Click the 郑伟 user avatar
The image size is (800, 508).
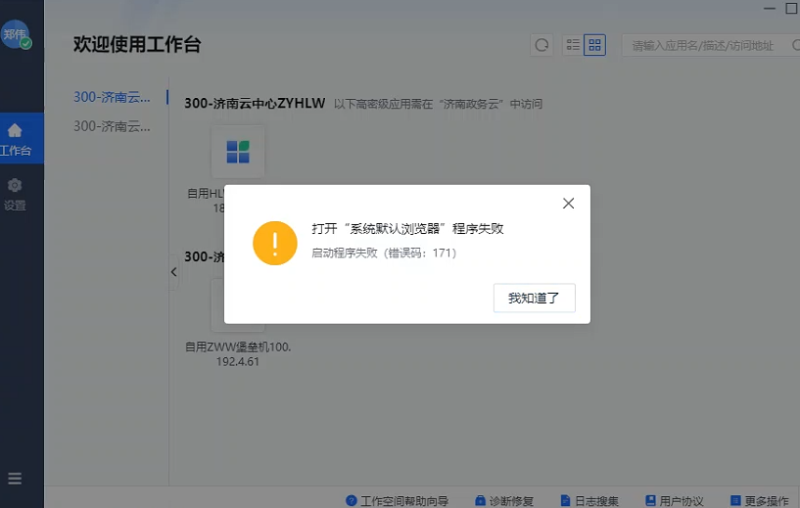click(16, 34)
